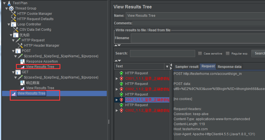Click the Thread Group gear icon
The width and height of the screenshot is (265, 140).
(x=11, y=8)
